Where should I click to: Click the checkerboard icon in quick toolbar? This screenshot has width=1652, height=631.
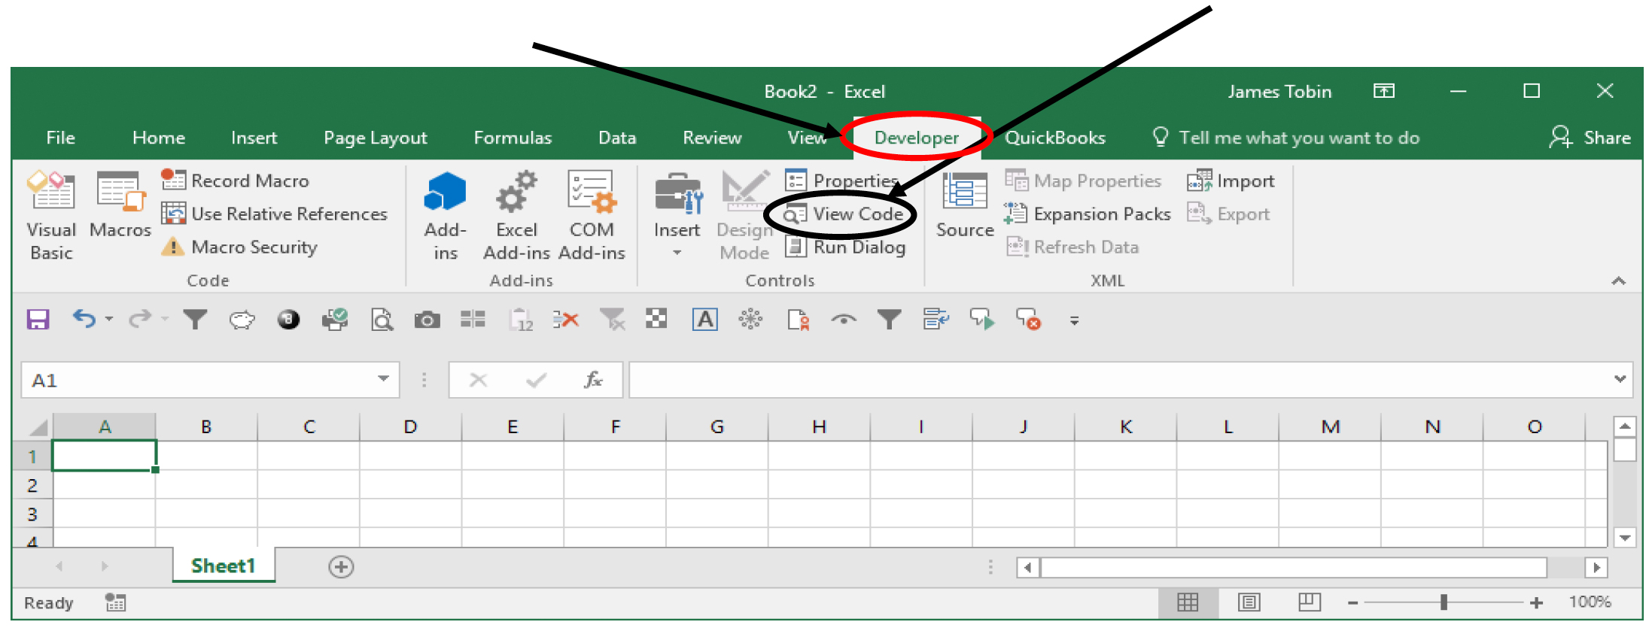tap(656, 319)
